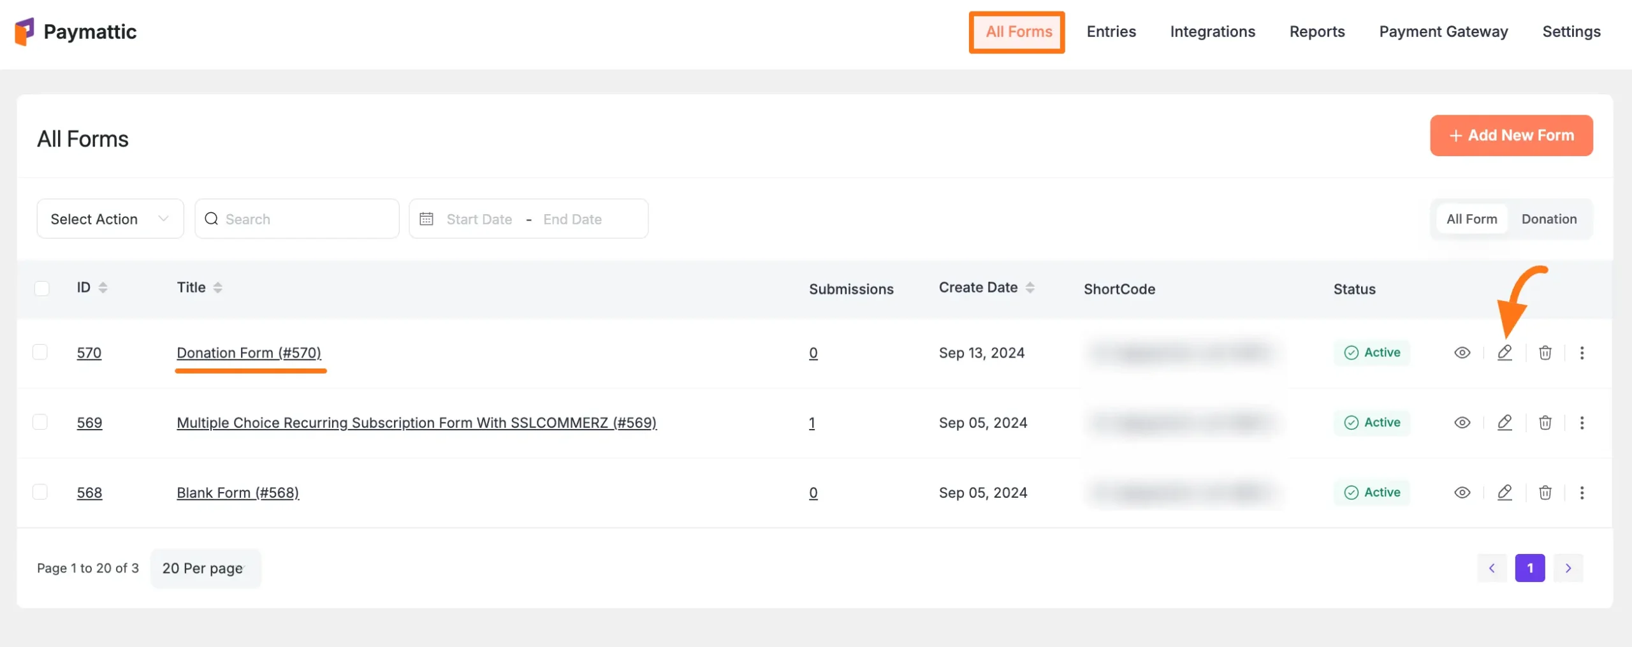Click the Start Date picker field
Screen dimensions: 1632x647
point(479,219)
